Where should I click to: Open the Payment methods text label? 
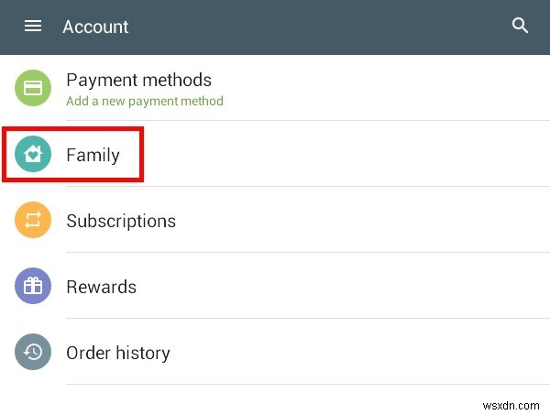[x=138, y=80]
